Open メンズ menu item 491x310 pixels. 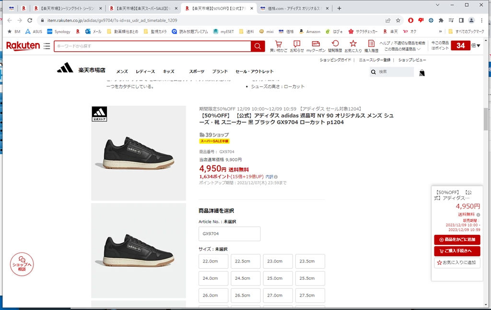[x=122, y=72]
